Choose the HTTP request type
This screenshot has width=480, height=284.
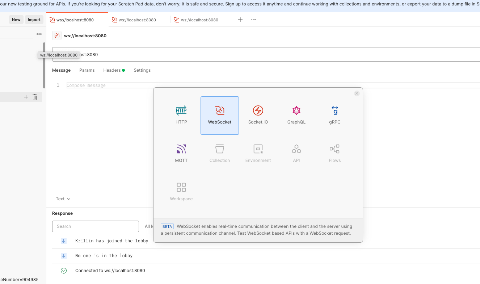(181, 116)
